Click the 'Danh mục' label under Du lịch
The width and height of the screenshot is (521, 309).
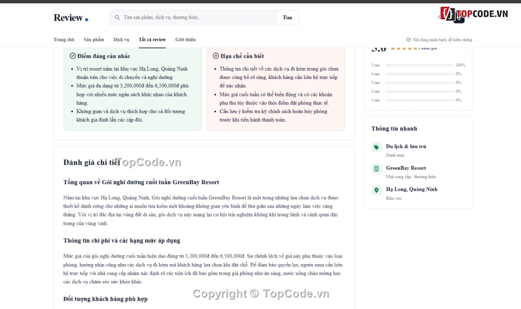(395, 155)
